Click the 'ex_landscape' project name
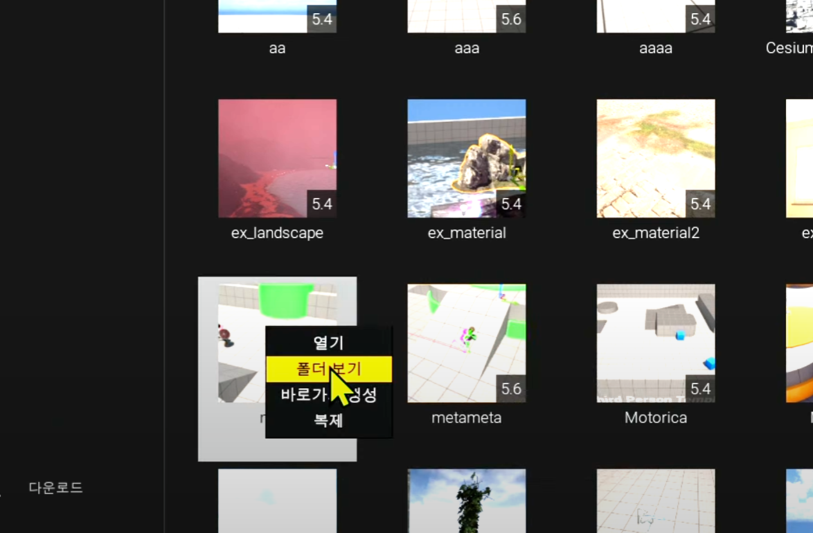 pos(278,233)
